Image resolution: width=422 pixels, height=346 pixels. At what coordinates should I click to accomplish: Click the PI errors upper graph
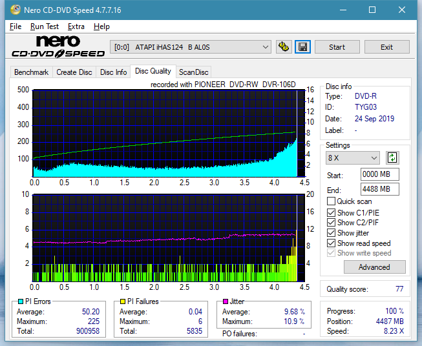click(x=169, y=134)
